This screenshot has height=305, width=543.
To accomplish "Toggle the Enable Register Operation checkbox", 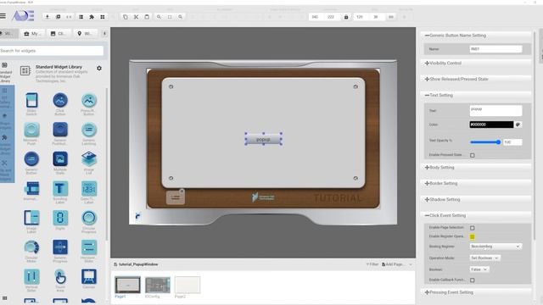I will tap(473, 237).
